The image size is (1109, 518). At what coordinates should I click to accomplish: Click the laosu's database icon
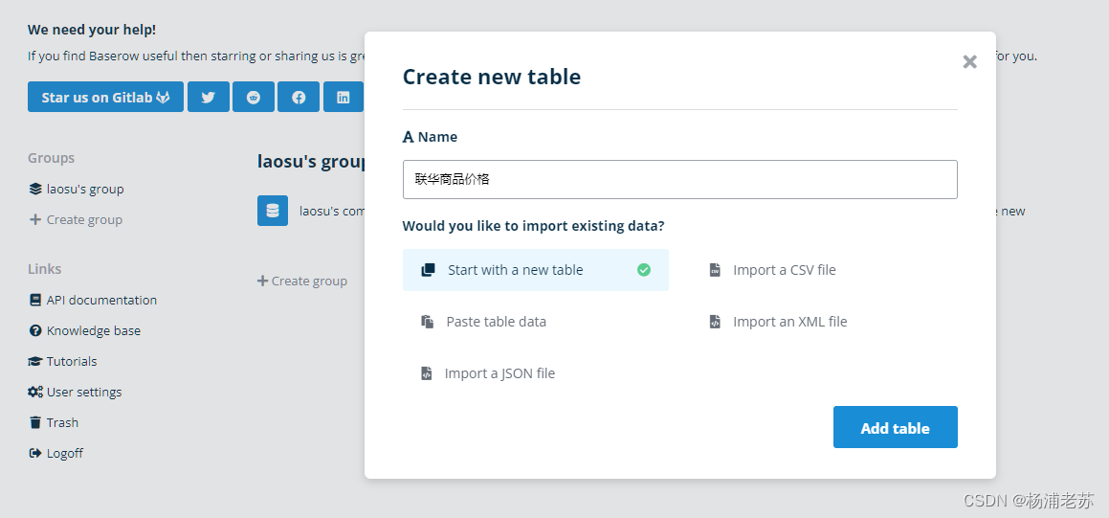[273, 211]
